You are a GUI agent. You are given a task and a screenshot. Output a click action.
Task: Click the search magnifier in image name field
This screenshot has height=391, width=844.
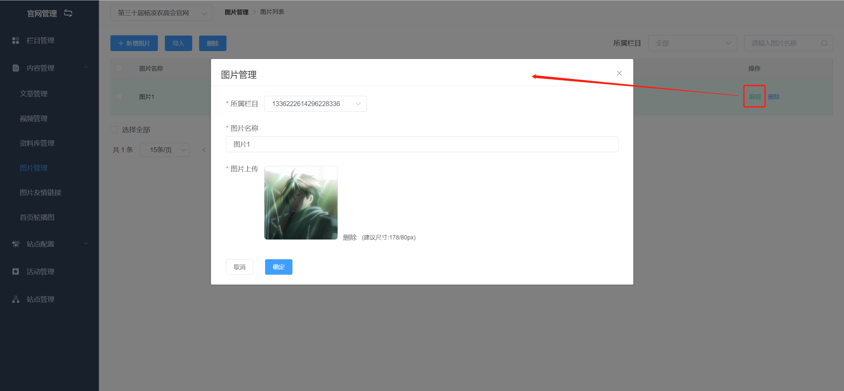824,43
